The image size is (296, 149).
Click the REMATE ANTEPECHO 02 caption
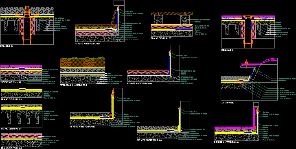87,44
